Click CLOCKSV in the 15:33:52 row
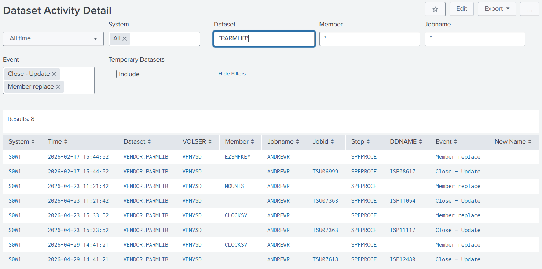Image resolution: width=542 pixels, height=269 pixels. (236, 215)
